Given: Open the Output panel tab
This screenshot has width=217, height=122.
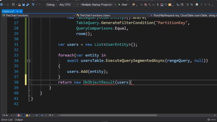Looking at the screenshot, I should click(x=19, y=120).
